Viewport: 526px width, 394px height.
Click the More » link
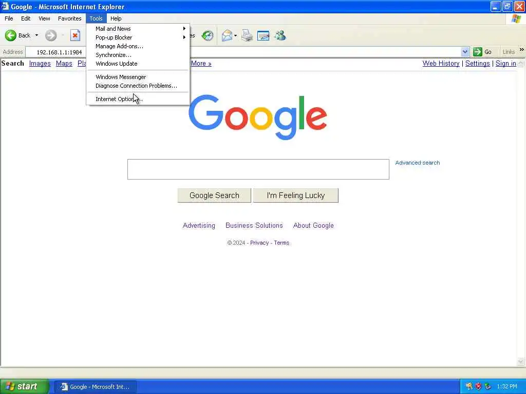click(201, 63)
